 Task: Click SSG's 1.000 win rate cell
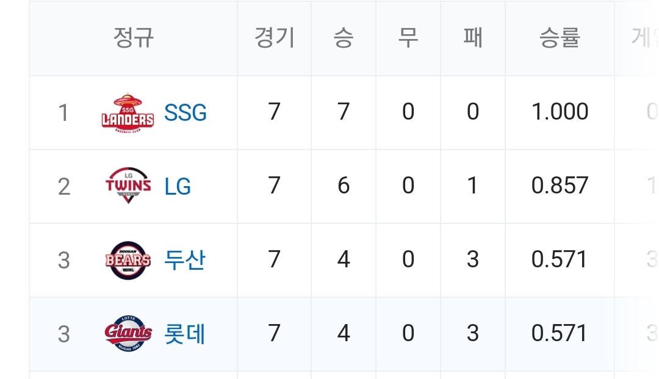tap(560, 112)
